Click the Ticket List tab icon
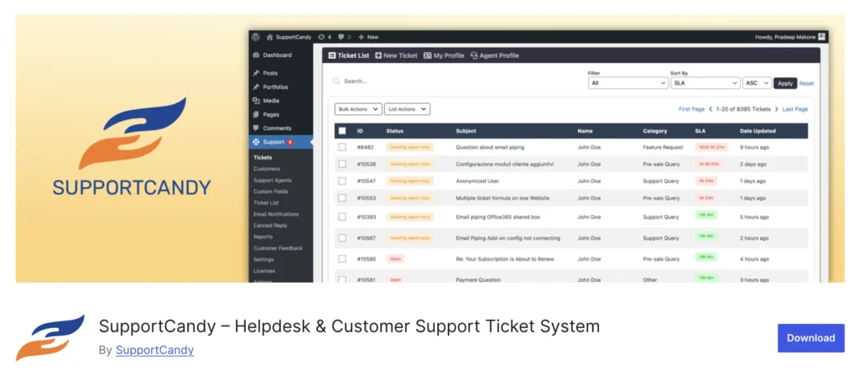859x380 pixels. tap(331, 56)
